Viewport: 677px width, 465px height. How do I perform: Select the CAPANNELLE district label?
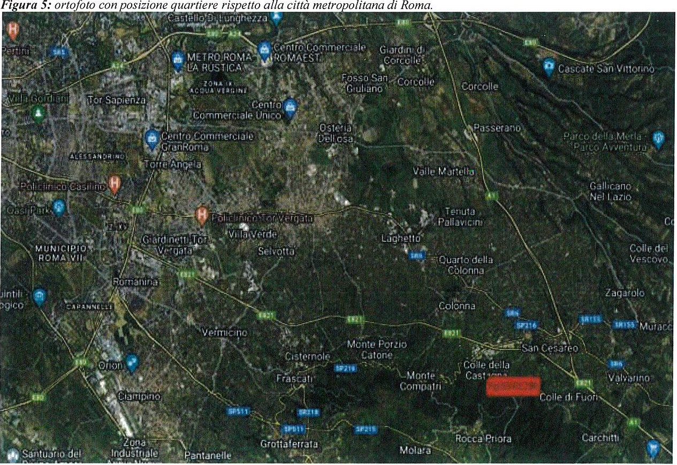[x=89, y=307]
